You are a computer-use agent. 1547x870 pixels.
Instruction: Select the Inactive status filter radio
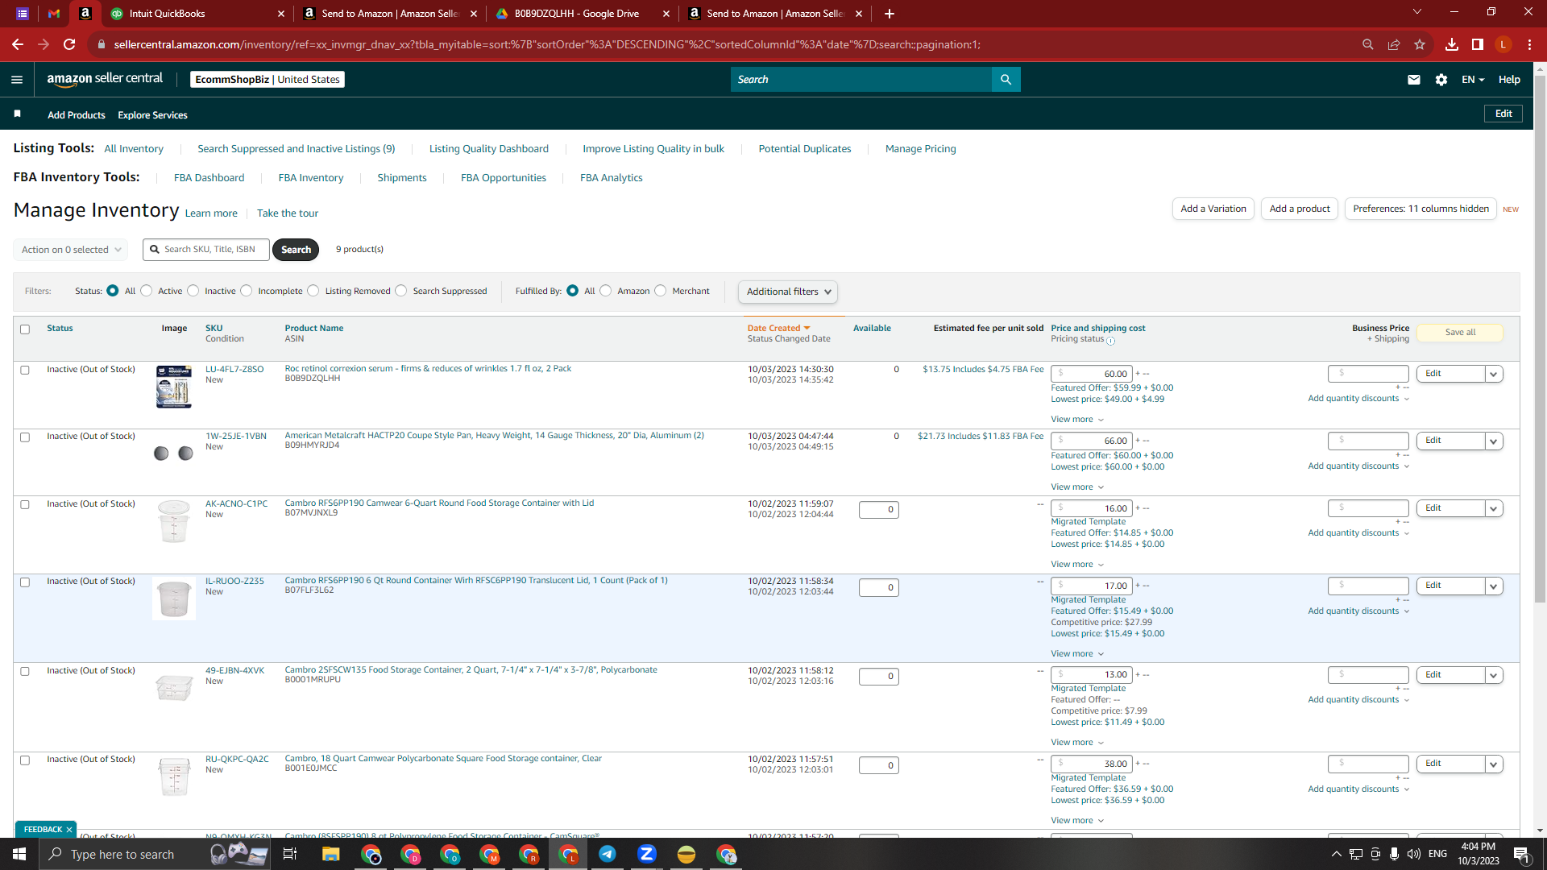click(x=193, y=291)
